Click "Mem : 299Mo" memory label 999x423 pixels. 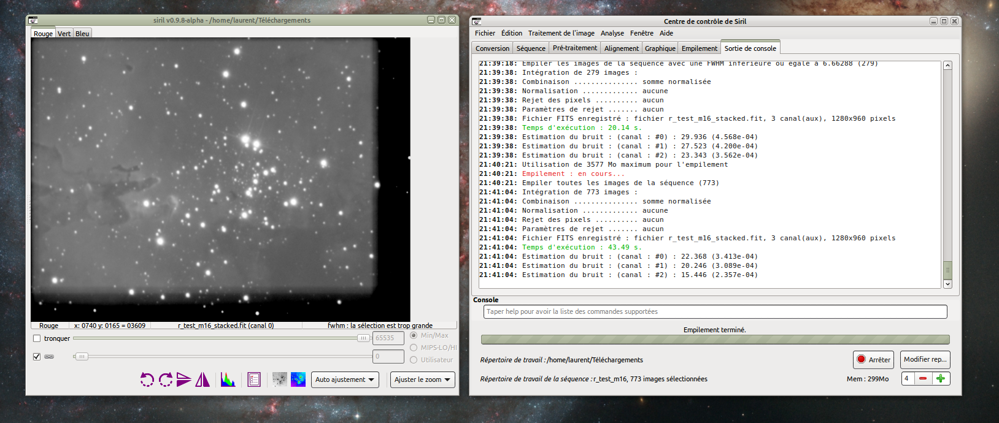point(868,379)
